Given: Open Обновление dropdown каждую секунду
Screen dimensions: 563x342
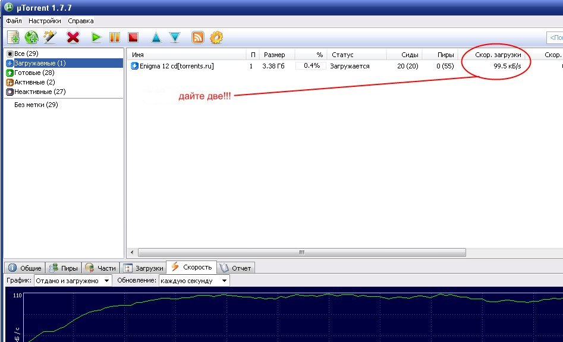Looking at the screenshot, I should (194, 281).
